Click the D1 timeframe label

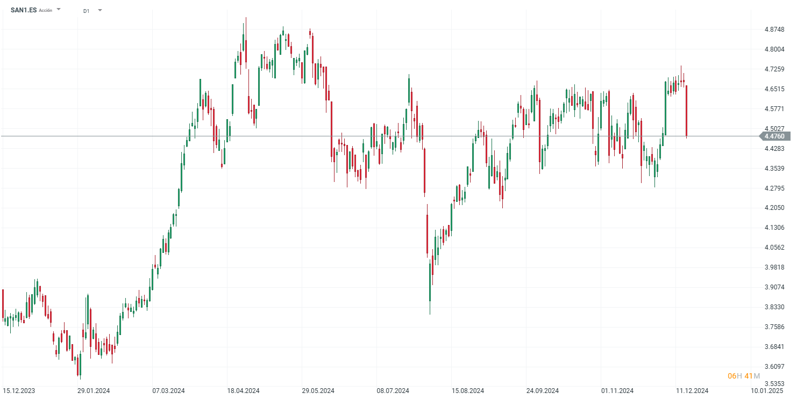[87, 11]
